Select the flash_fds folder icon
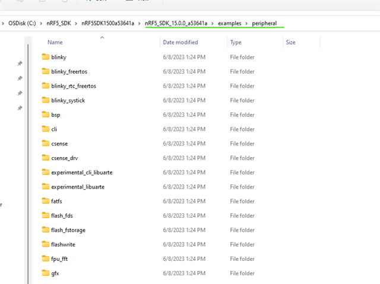Viewport: 380px width, 284px height. [45, 215]
